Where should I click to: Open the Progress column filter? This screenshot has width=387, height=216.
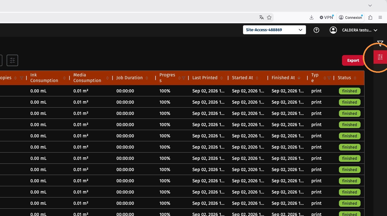(184, 78)
